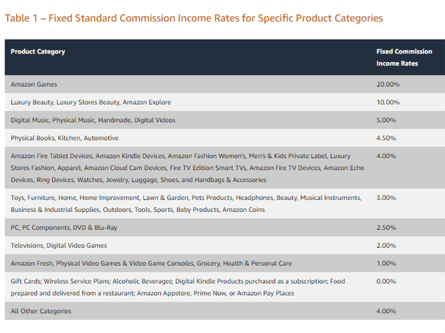Viewport: 445px width, 333px height.
Task: Select the All Other Categories cell
Action: click(41, 311)
